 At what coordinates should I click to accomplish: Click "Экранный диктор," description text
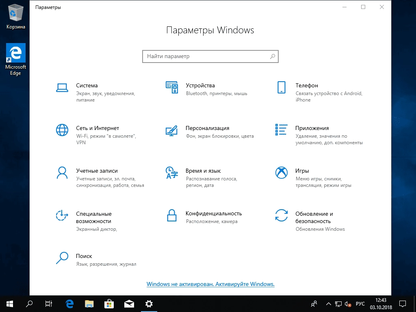[x=97, y=229]
